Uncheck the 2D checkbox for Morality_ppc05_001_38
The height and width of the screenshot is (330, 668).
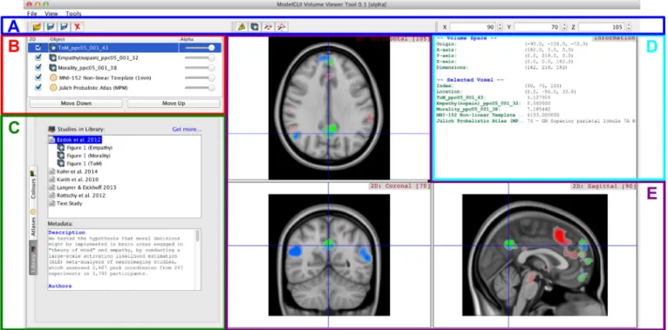tap(38, 68)
